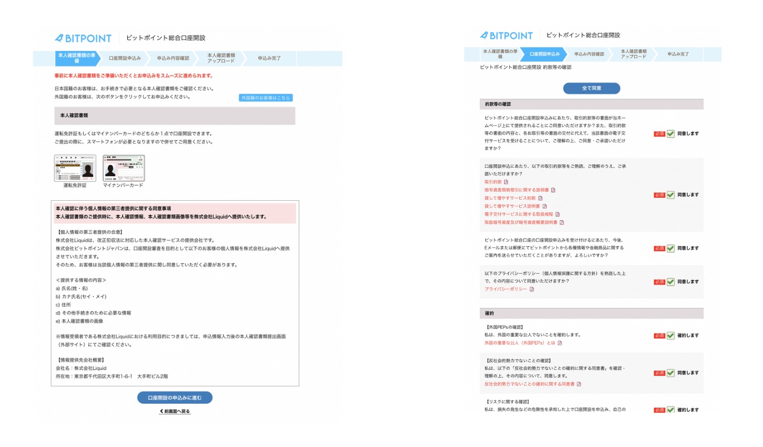This screenshot has width=763, height=447.
Task: Open PDF icon beside 外国の重要な公人 link
Action: [560, 343]
